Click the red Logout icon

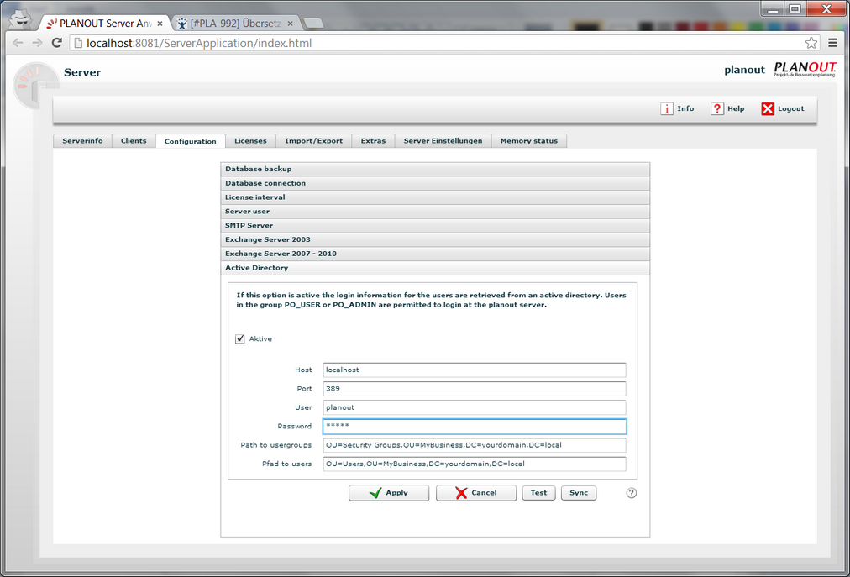point(768,109)
